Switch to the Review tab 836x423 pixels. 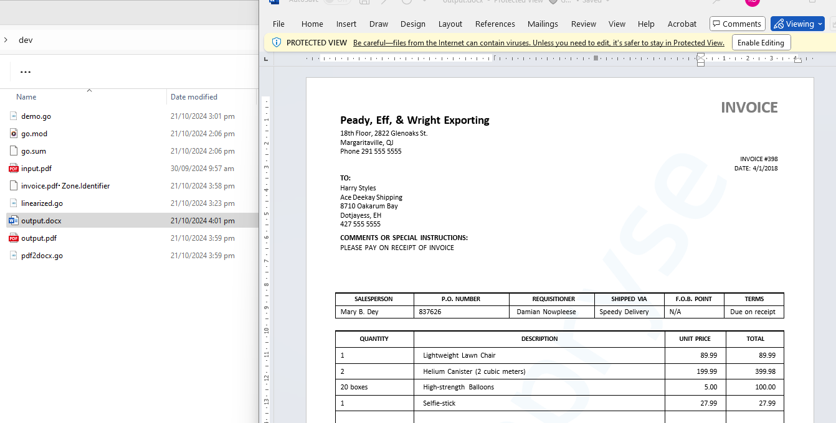click(584, 24)
